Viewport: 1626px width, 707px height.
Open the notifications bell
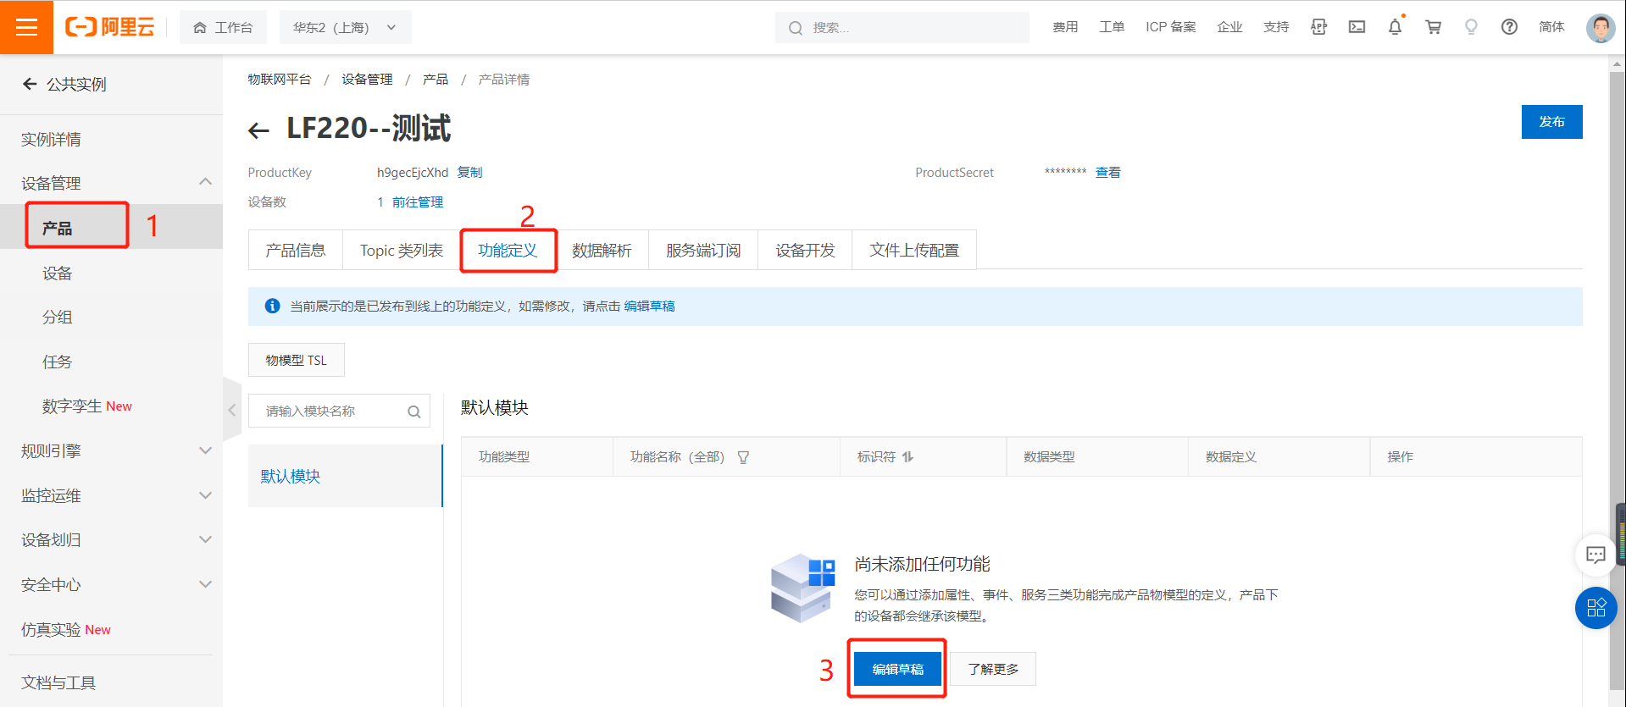pyautogui.click(x=1395, y=27)
